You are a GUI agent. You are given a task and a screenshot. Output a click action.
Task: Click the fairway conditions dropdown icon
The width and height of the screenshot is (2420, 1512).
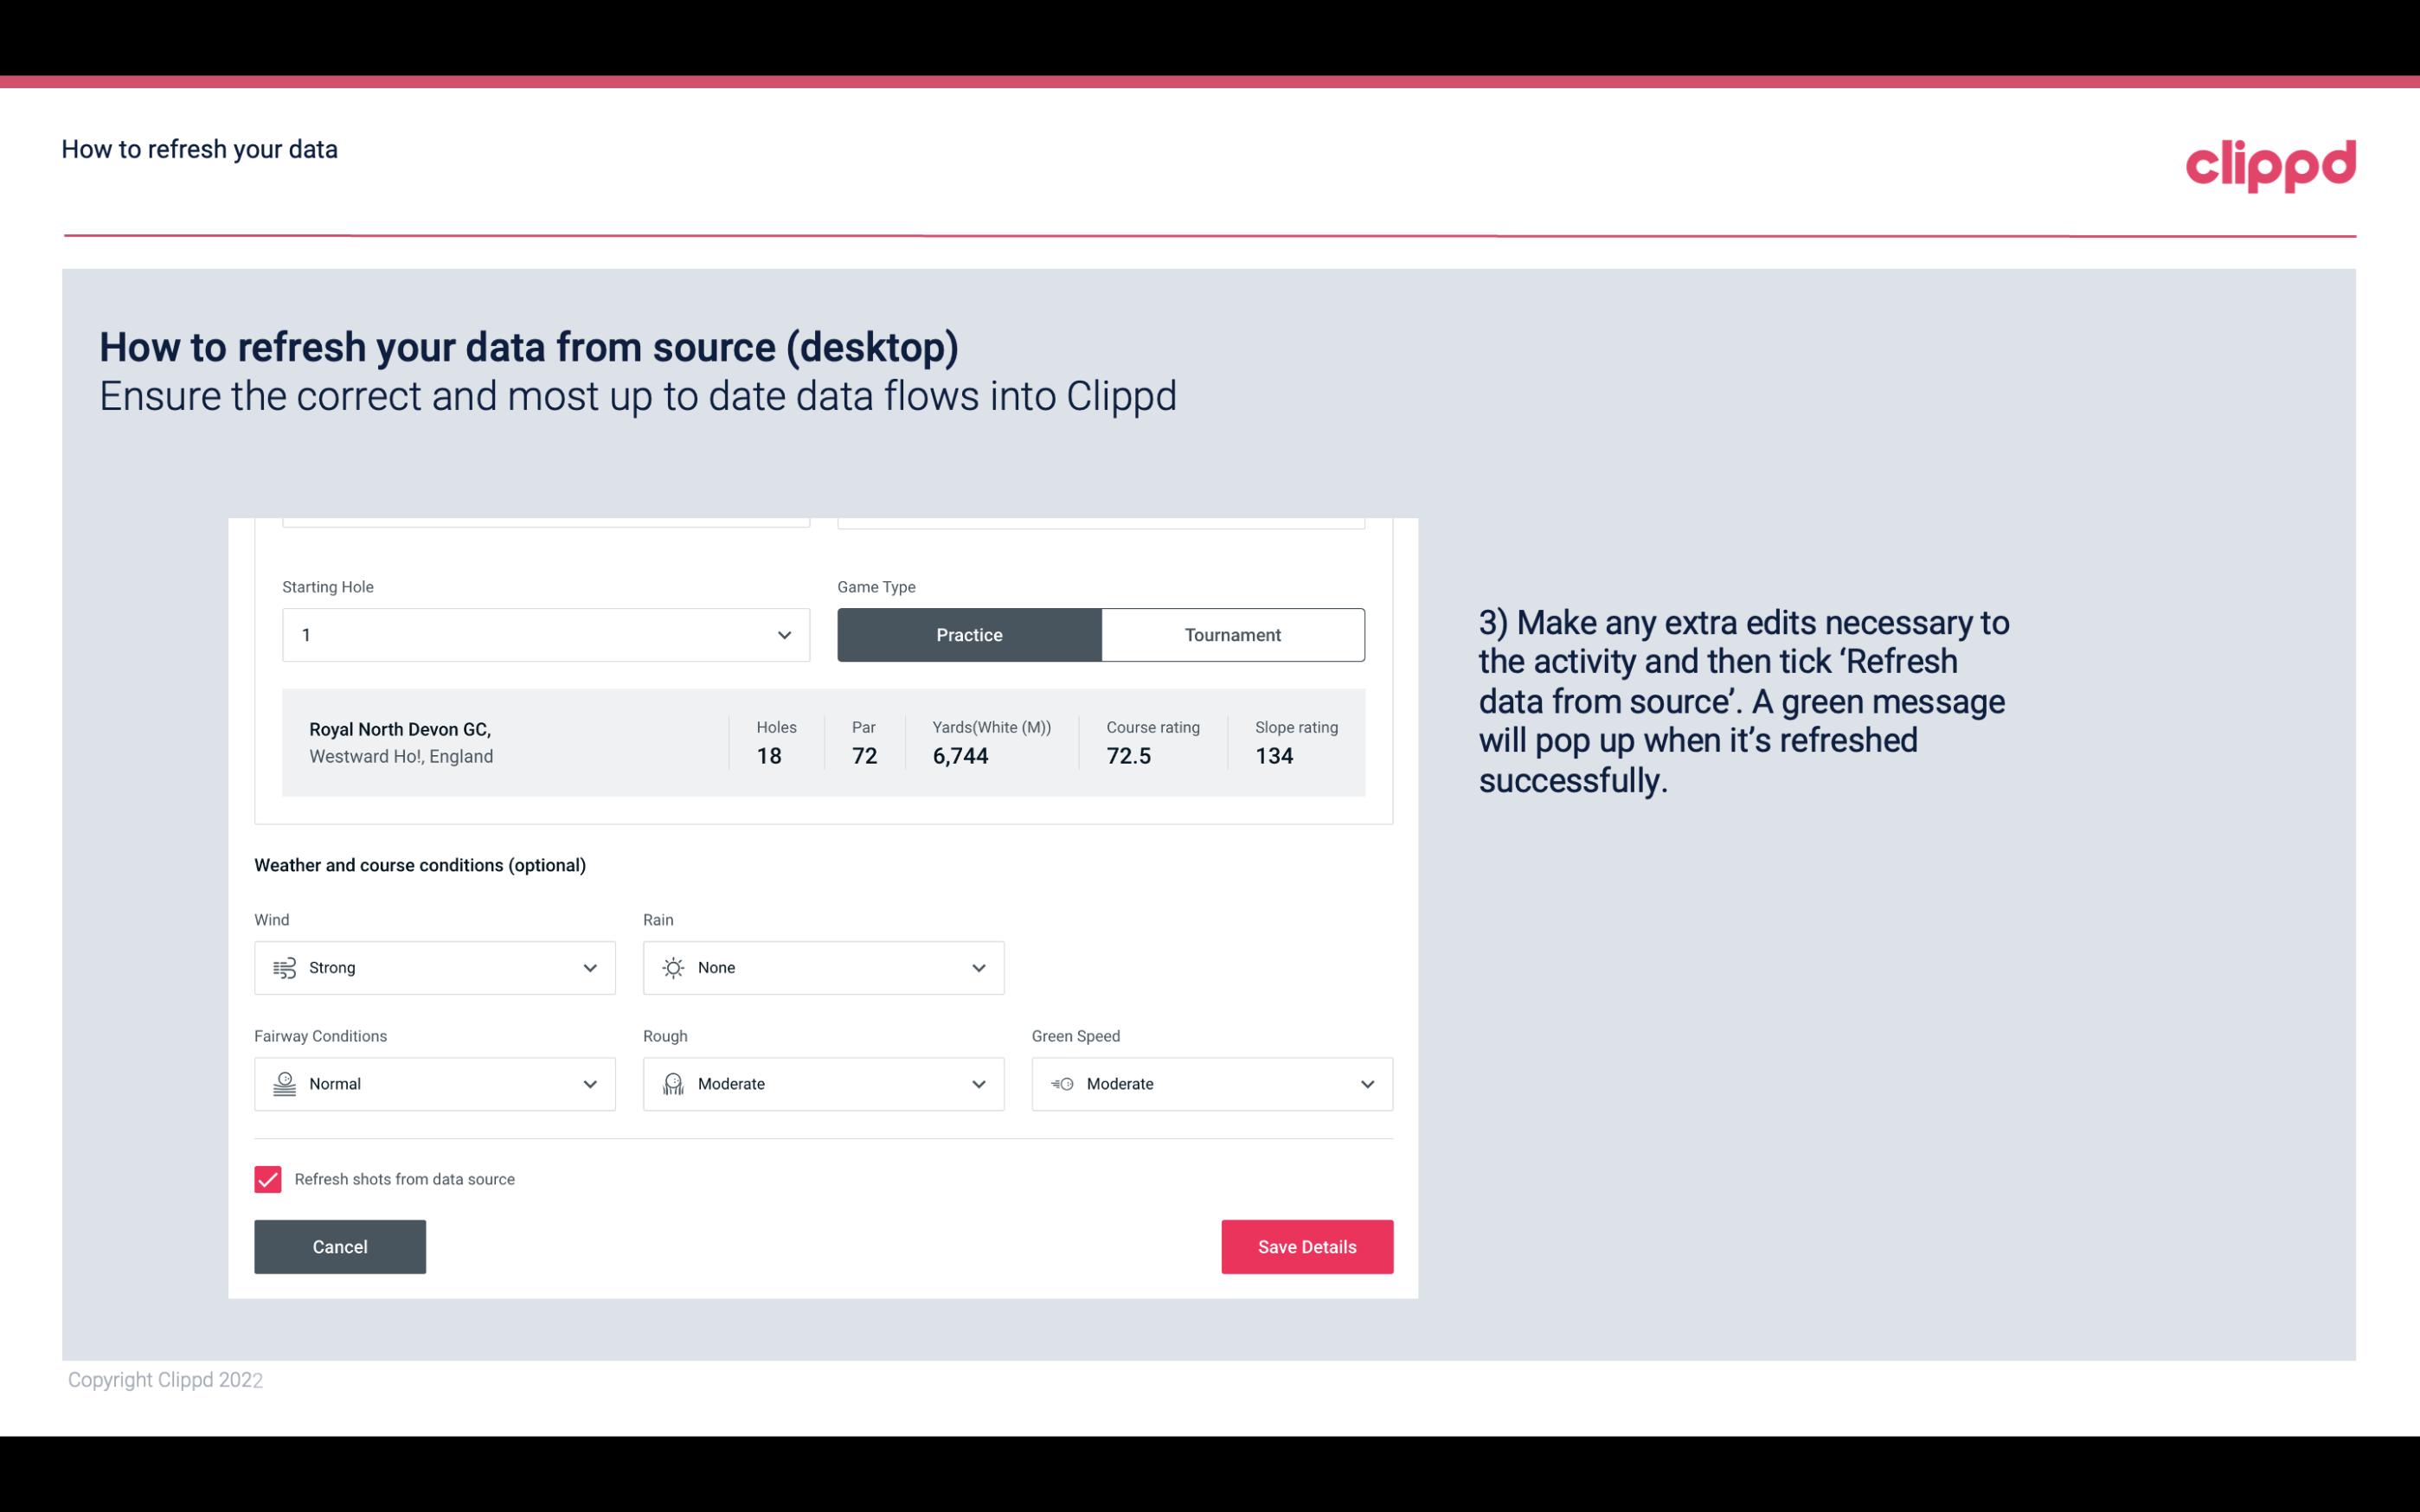click(x=589, y=1084)
